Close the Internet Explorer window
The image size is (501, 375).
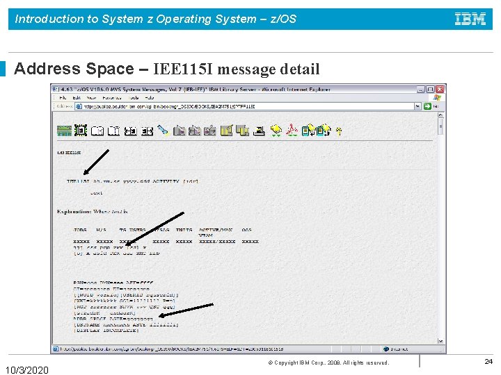pyautogui.click(x=440, y=90)
